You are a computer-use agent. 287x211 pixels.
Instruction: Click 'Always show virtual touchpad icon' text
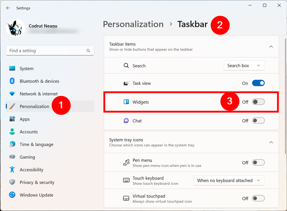pos(162,201)
